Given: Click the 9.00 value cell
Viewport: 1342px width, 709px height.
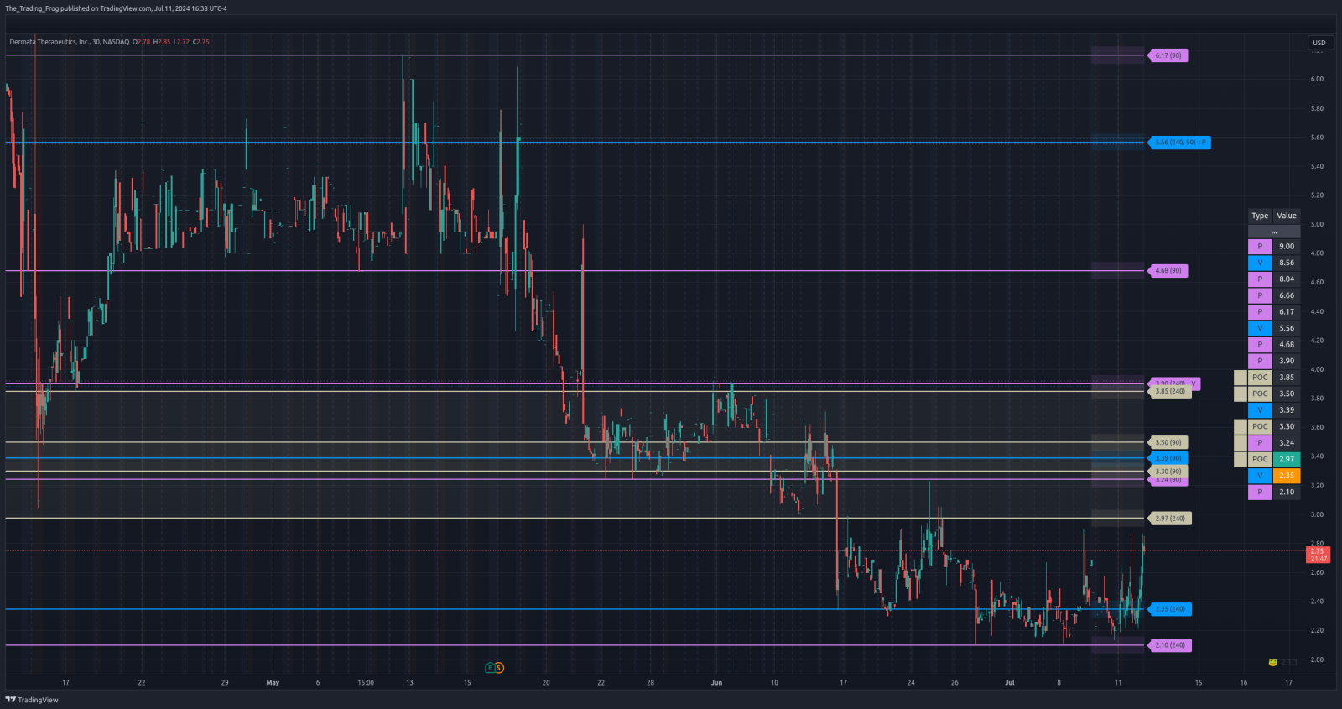Looking at the screenshot, I should [1287, 247].
